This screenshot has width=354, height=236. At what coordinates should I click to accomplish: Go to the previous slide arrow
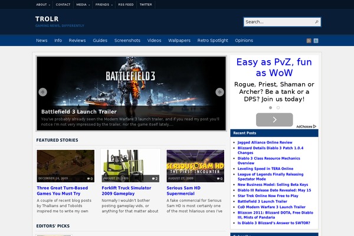(42, 92)
